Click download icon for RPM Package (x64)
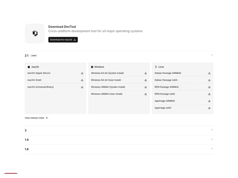 209,94
